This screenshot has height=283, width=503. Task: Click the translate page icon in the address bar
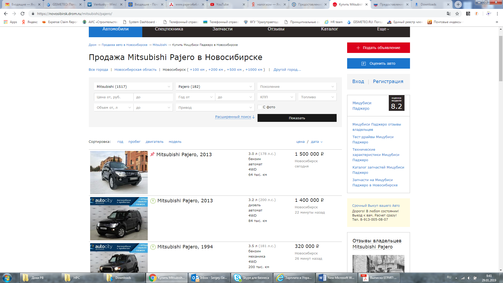click(x=449, y=14)
